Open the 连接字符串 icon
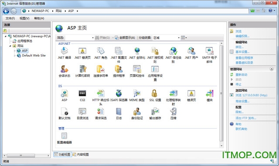Viewport: 279px width, 166px height. [x=101, y=69]
